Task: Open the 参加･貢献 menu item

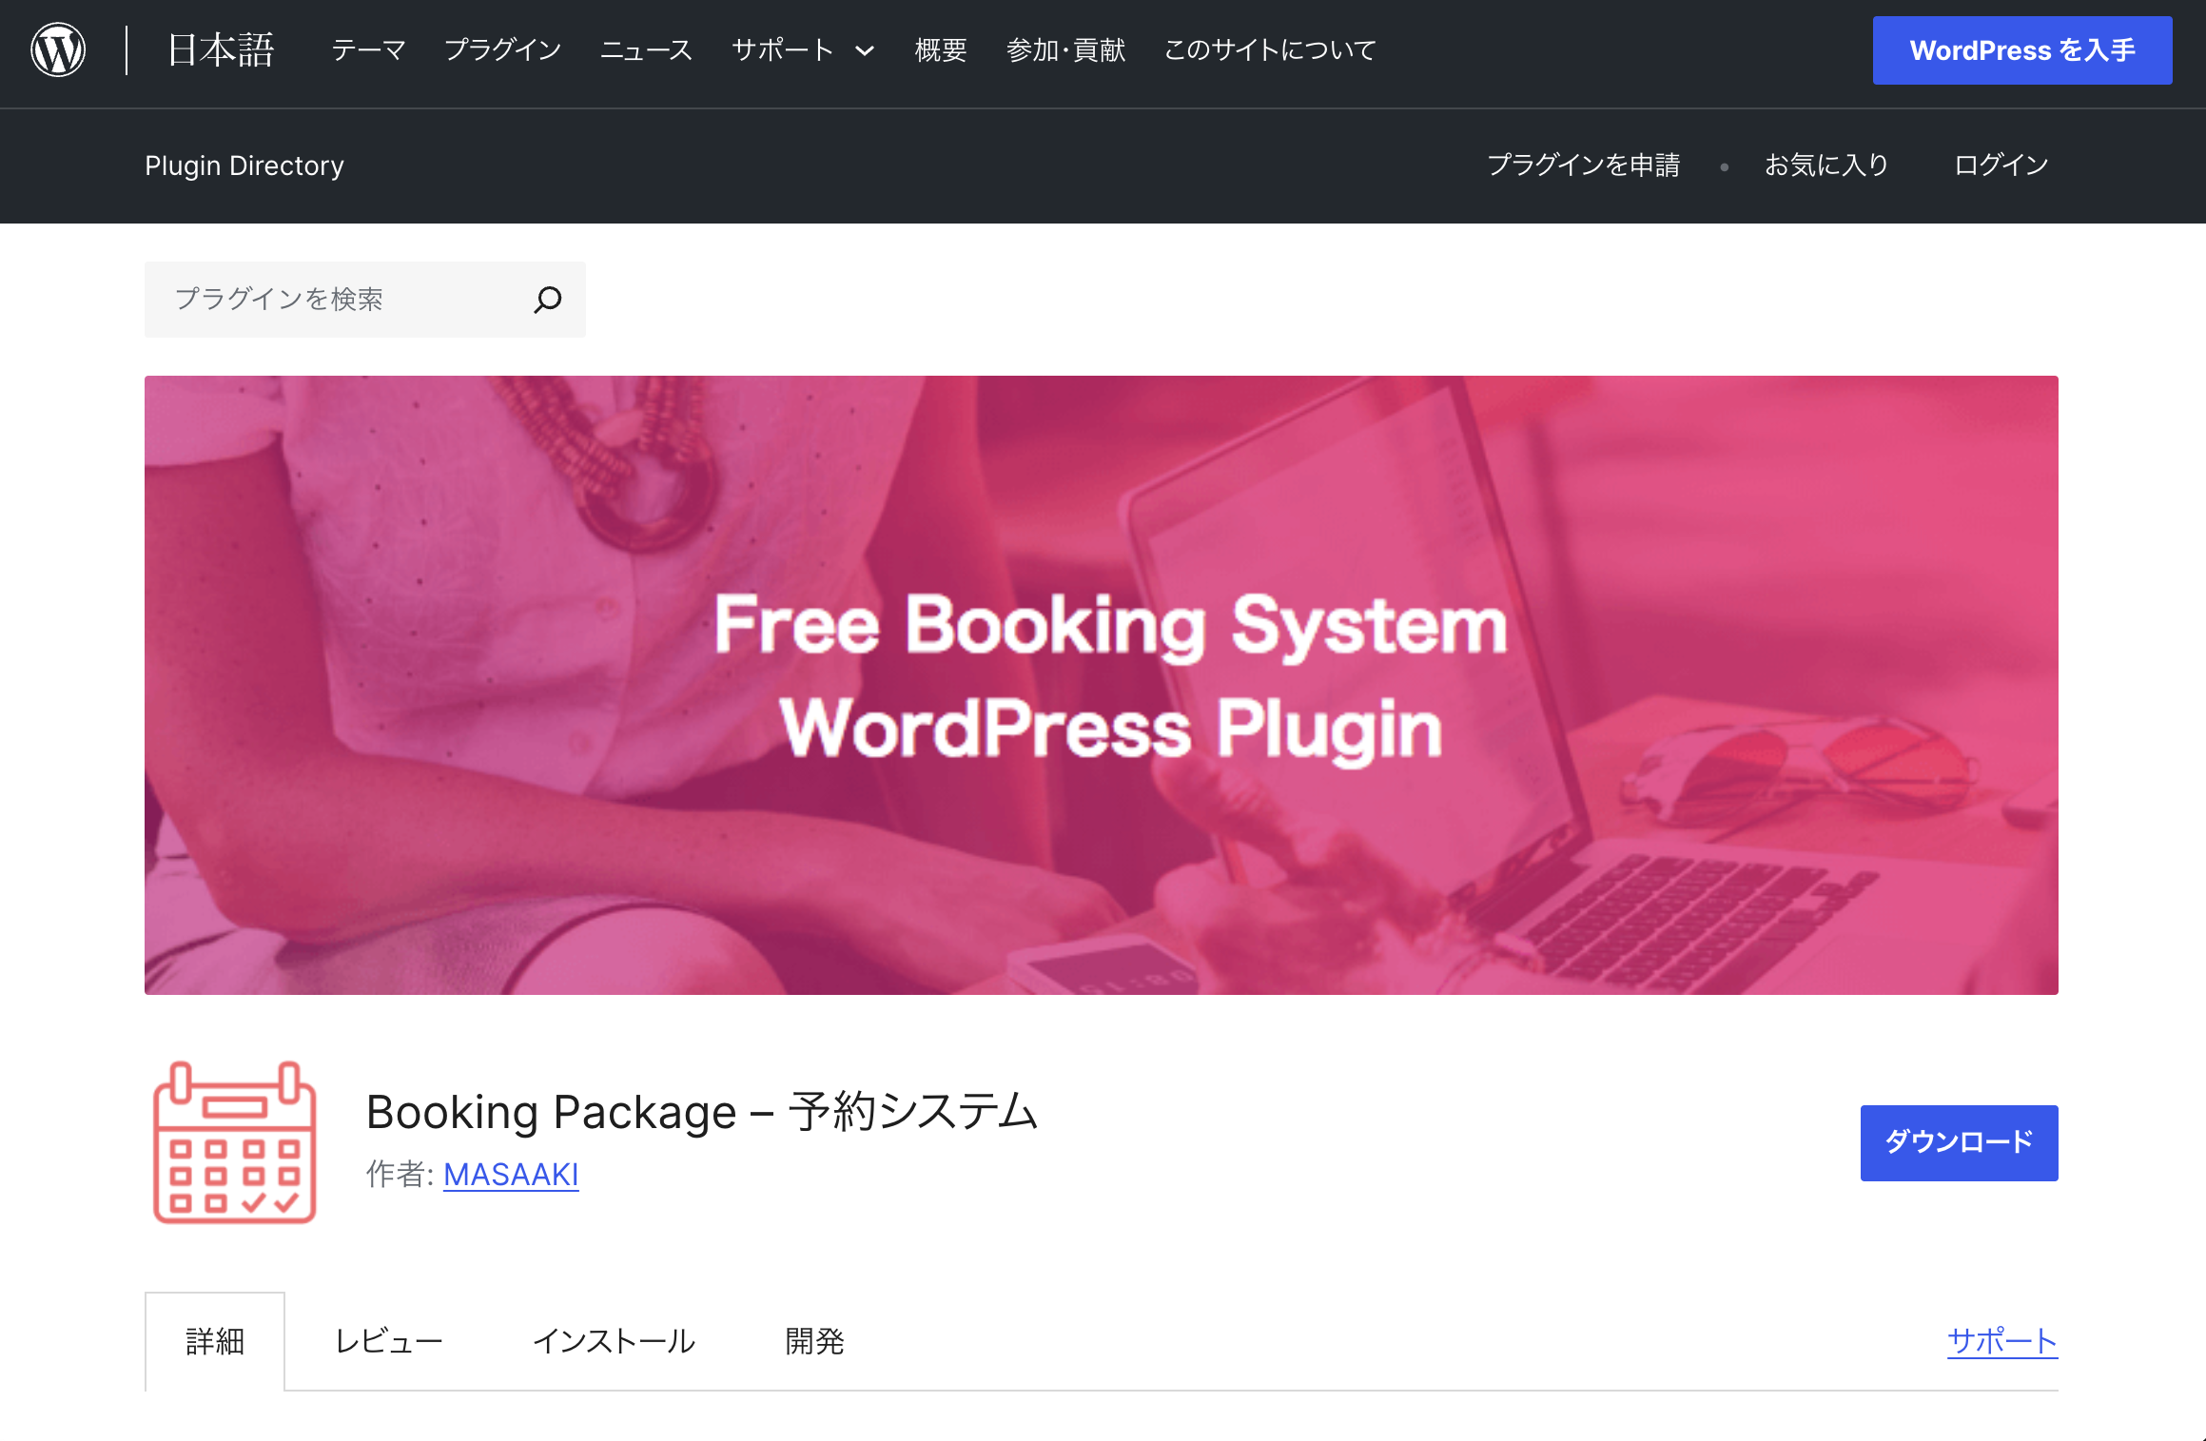Action: coord(1065,49)
